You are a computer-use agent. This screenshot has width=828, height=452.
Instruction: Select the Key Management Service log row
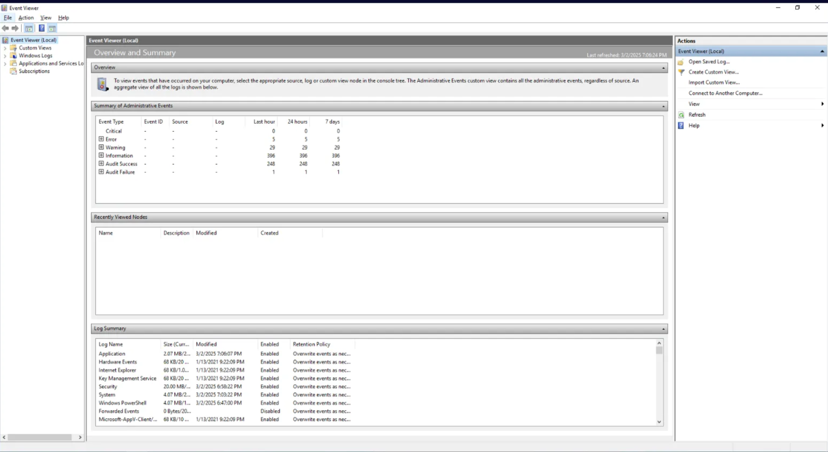click(225, 378)
